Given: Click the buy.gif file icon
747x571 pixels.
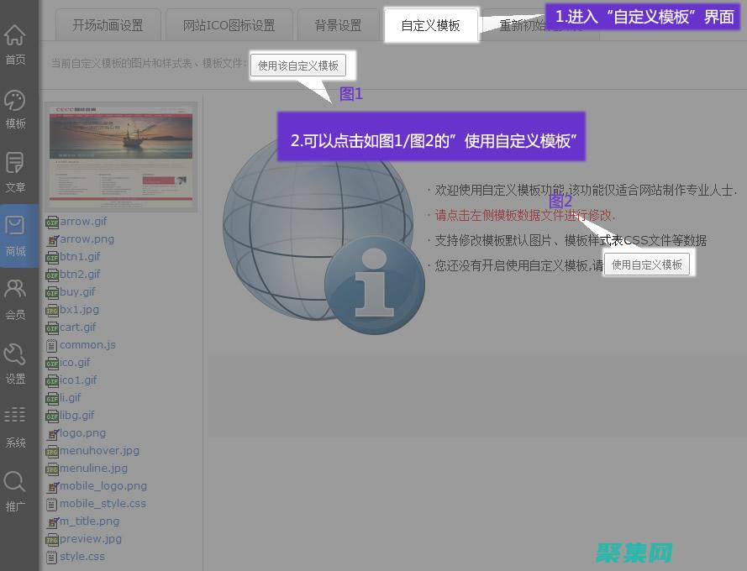Looking at the screenshot, I should (x=52, y=292).
